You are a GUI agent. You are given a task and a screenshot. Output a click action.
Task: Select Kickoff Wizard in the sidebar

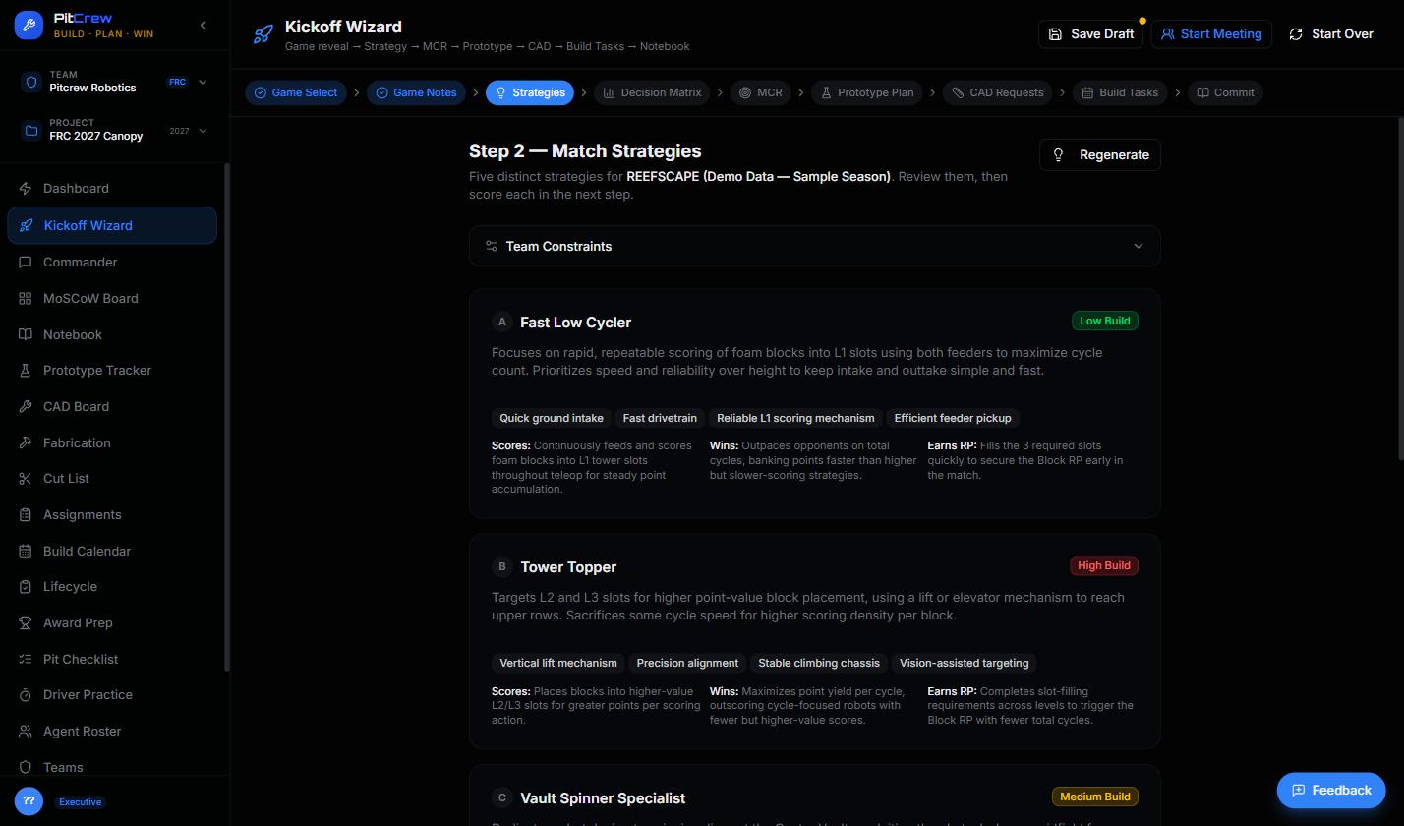(112, 225)
